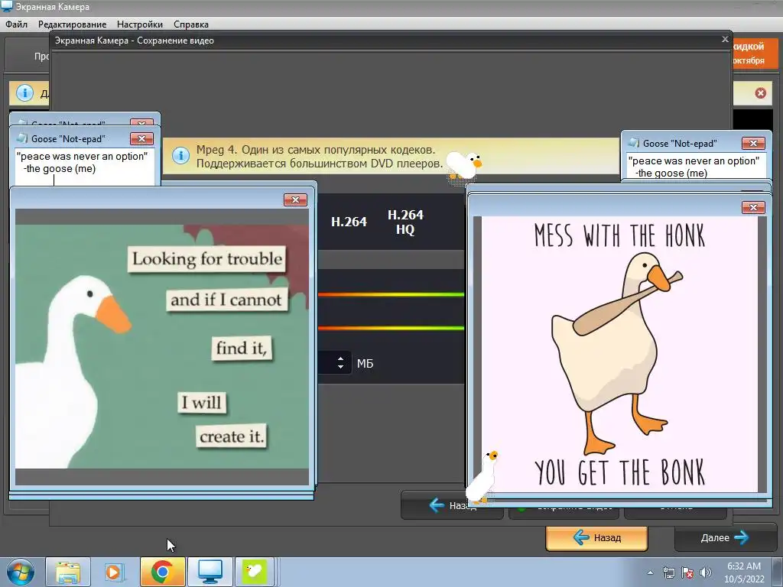Click the info icon in the main window's yellow bar
The height and width of the screenshot is (587, 783).
pyautogui.click(x=25, y=92)
